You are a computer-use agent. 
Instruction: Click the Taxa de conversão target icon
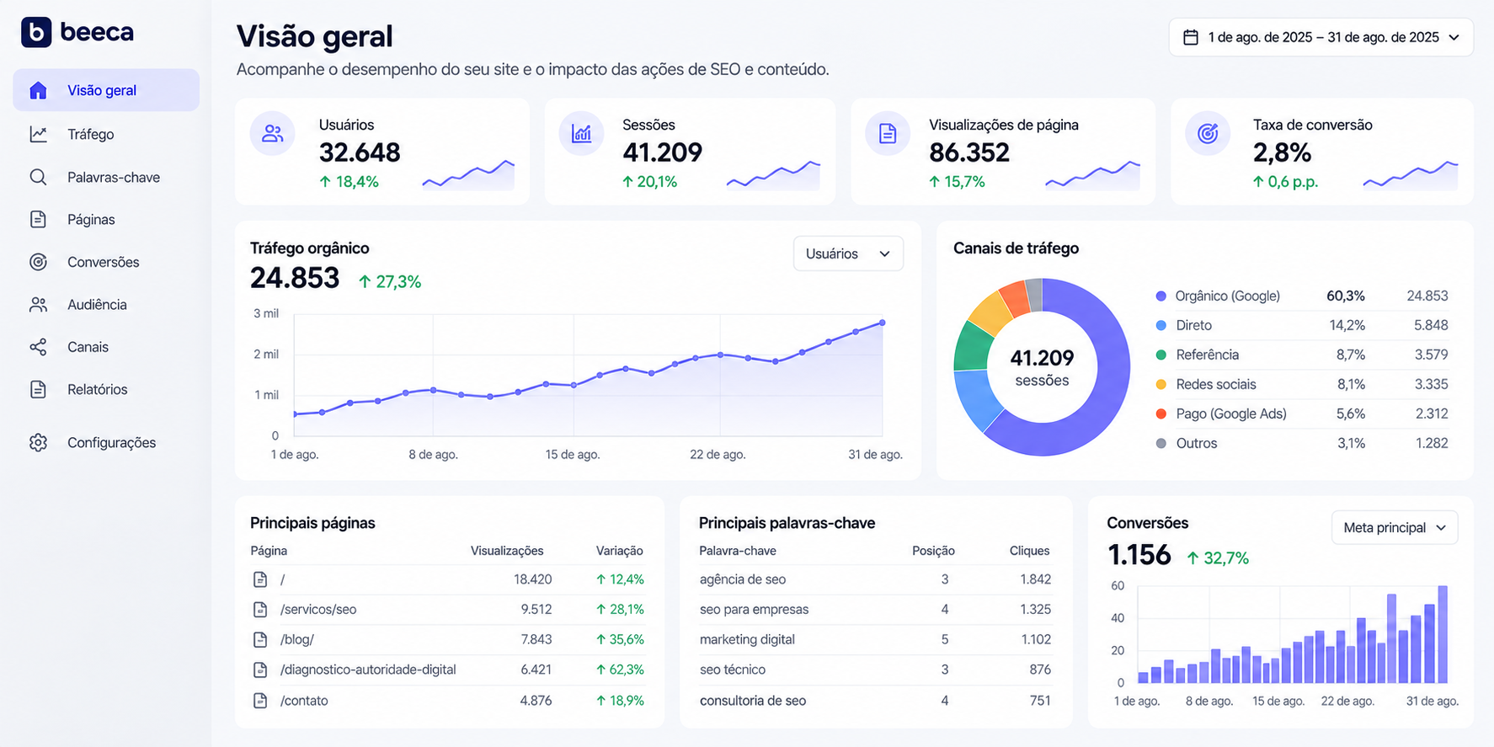pos(1208,133)
